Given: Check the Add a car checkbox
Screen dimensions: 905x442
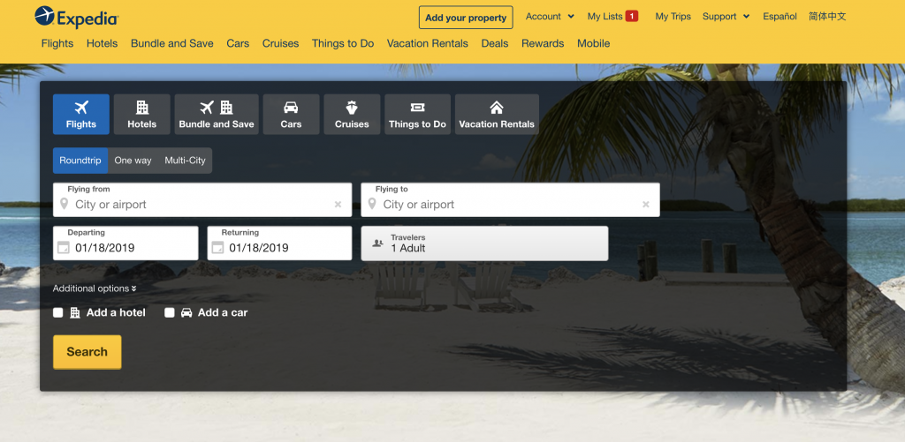Looking at the screenshot, I should (x=169, y=312).
